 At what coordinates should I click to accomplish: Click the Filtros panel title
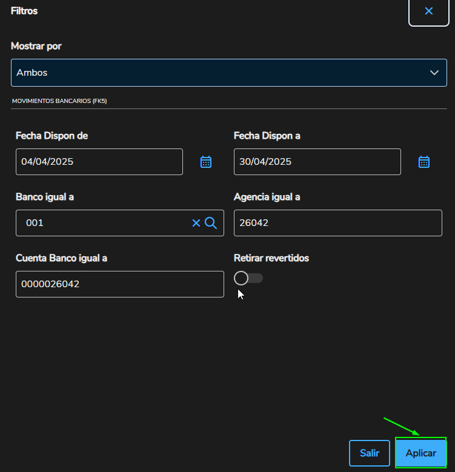(x=24, y=11)
